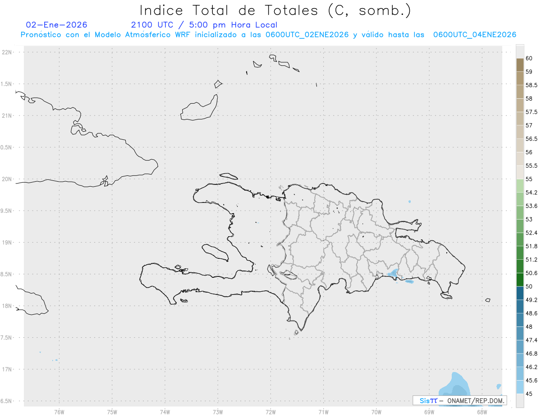Click the '72W' longitude axis label
Image resolution: width=541 pixels, height=418 pixels.
pos(270,412)
